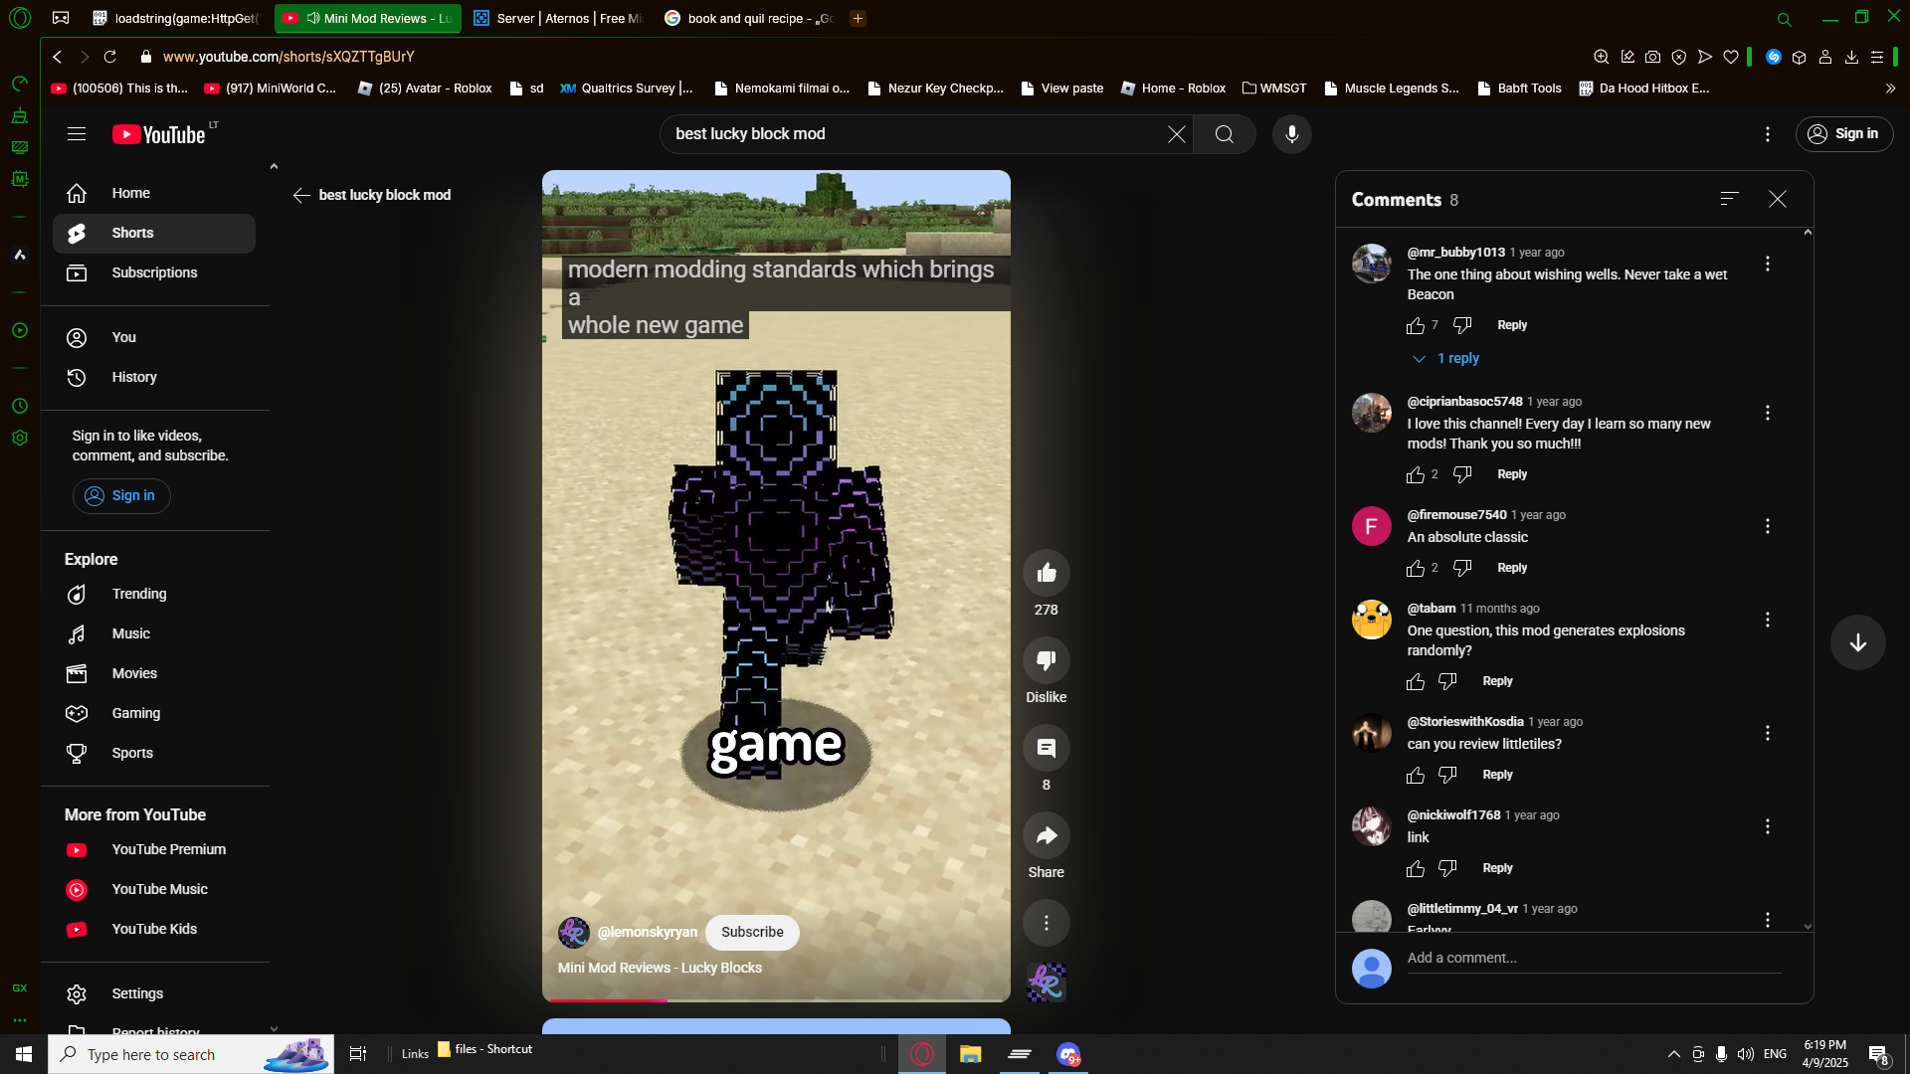This screenshot has height=1074, width=1910.
Task: Go to the next Short with down arrow
Action: click(x=1858, y=642)
